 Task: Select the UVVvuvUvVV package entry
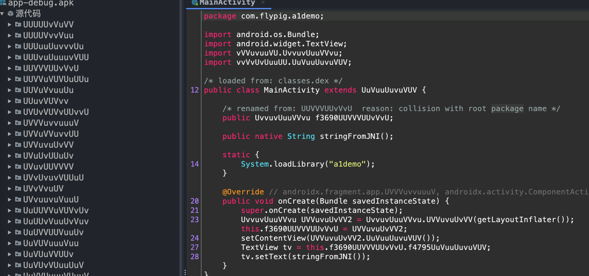pos(48,145)
